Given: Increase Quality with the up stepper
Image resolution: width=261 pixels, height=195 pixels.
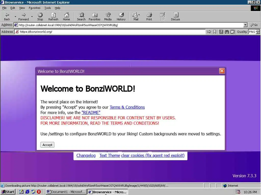Looking at the screenshot, I should click(258, 30).
